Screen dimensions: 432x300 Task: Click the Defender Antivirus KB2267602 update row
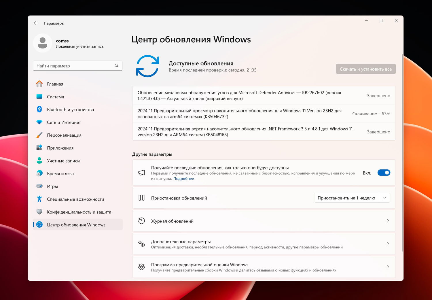pos(264,95)
